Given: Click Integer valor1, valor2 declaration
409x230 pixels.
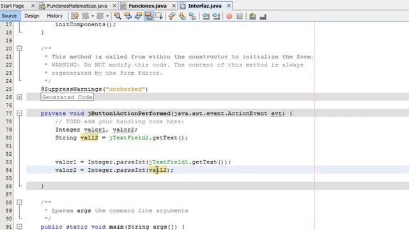Looking at the screenshot, I should [x=96, y=130].
